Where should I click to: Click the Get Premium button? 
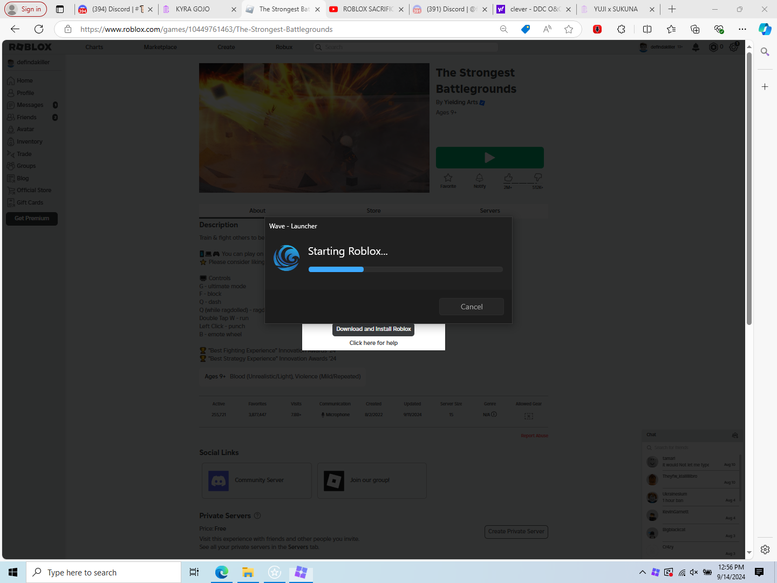click(32, 218)
